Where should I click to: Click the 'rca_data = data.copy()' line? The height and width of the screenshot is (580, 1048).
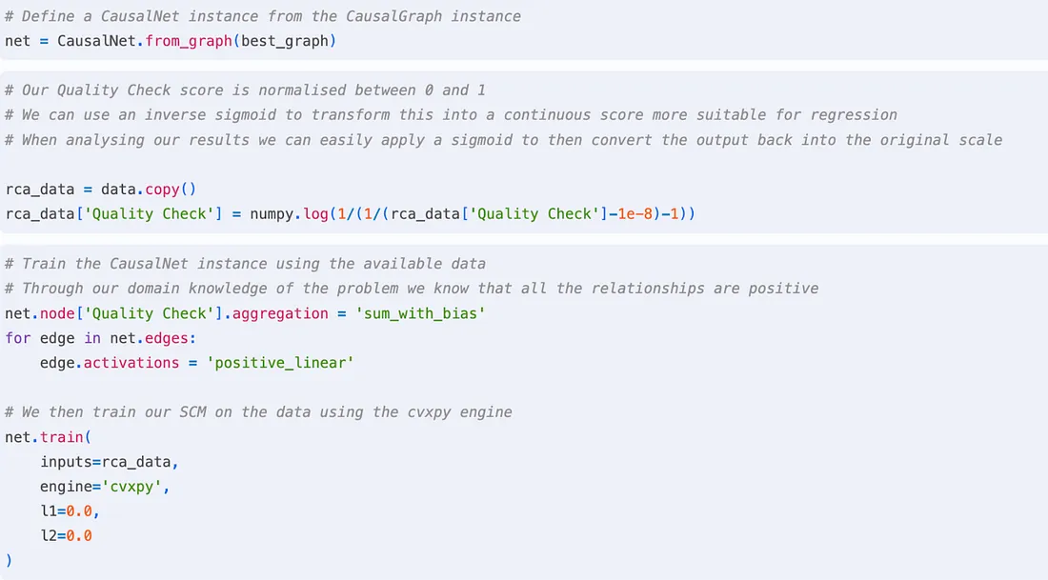(99, 189)
